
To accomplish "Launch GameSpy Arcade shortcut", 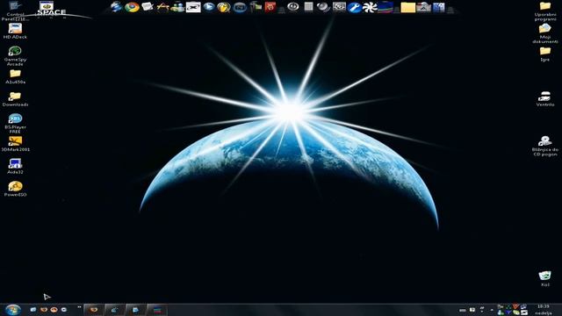I will [x=15, y=56].
